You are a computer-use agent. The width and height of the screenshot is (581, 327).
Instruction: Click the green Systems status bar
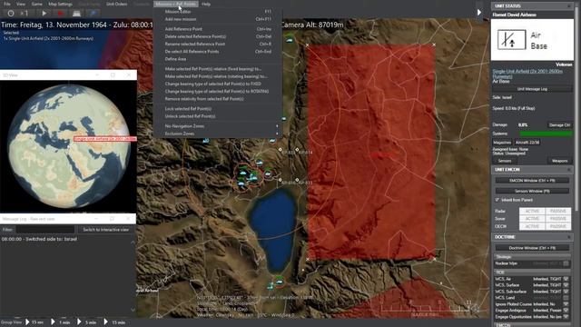(x=546, y=134)
